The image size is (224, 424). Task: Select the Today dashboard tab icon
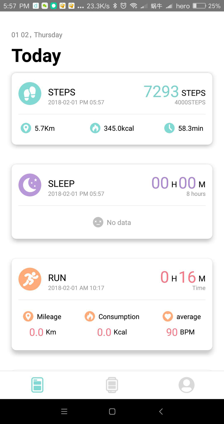coord(37,385)
